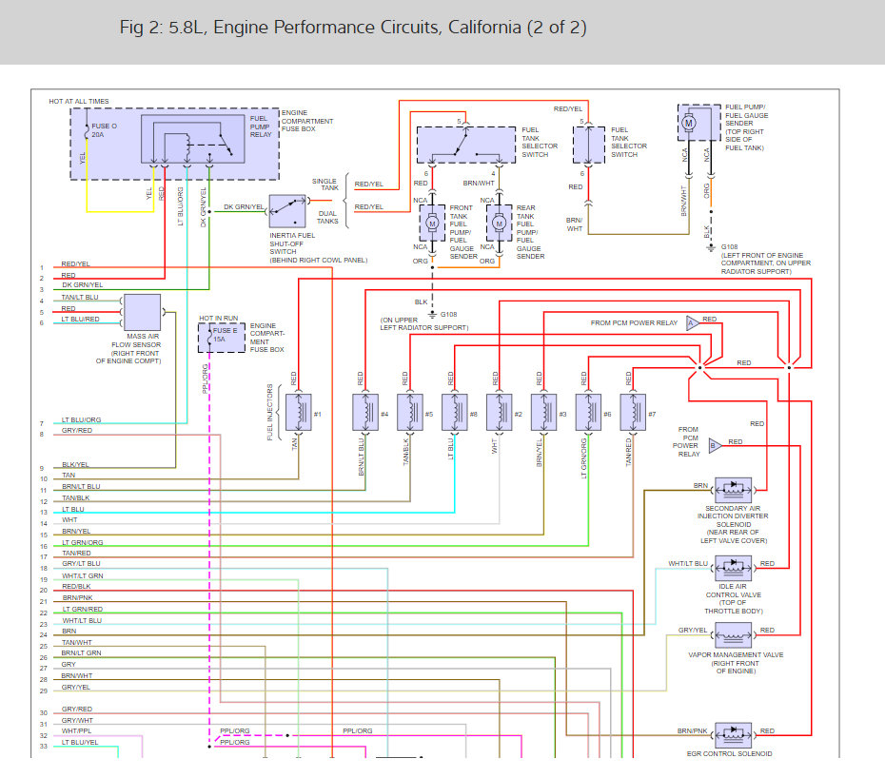Click the Fuse O 20A label
This screenshot has width=885, height=778.
pyautogui.click(x=105, y=130)
